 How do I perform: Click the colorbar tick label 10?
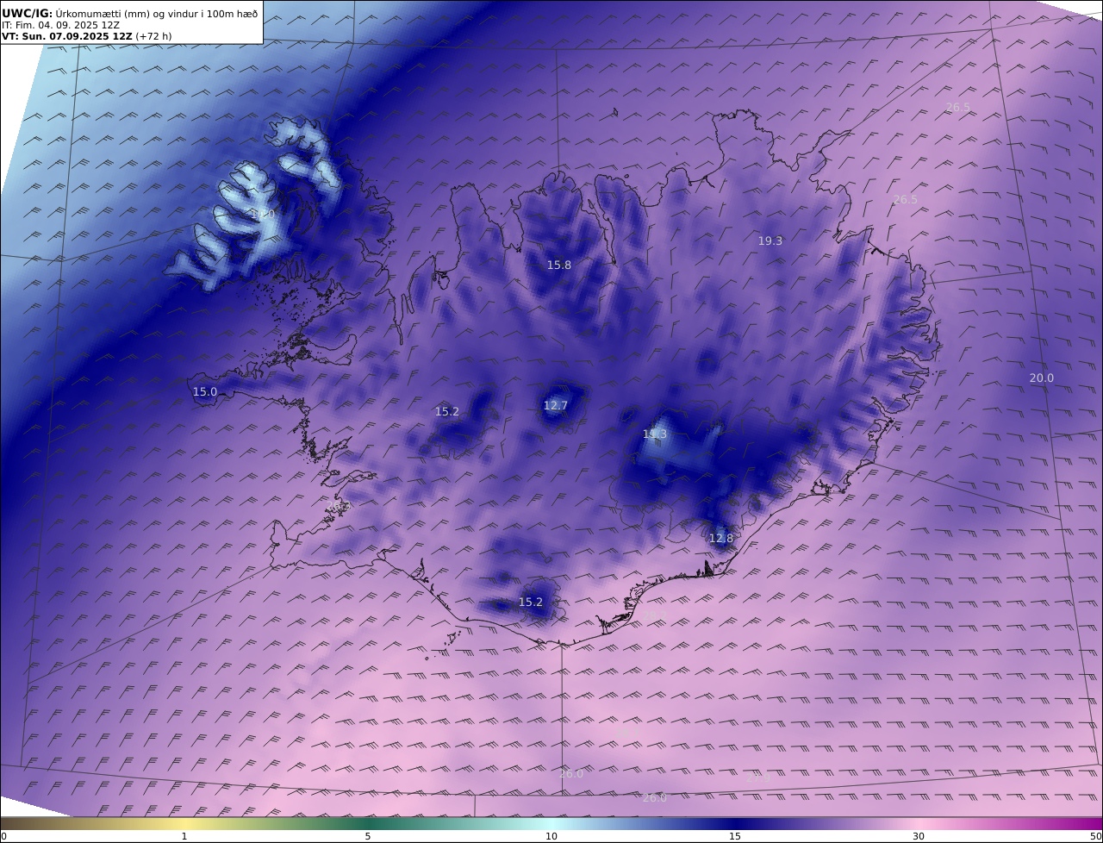[x=551, y=836]
